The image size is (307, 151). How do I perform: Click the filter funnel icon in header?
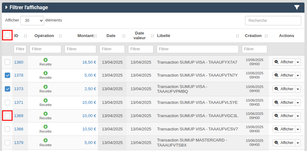297,7
